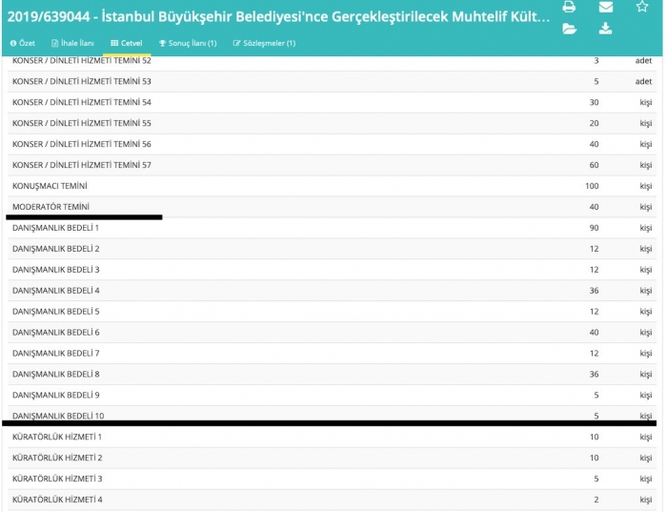Click the envelope email icon

click(606, 7)
